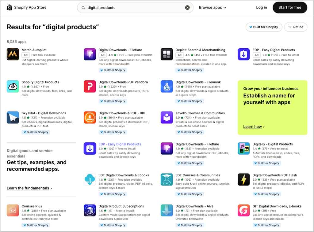The width and height of the screenshot is (314, 232).
Task: Open Digital Product Subscriptions title
Action: 121,206
